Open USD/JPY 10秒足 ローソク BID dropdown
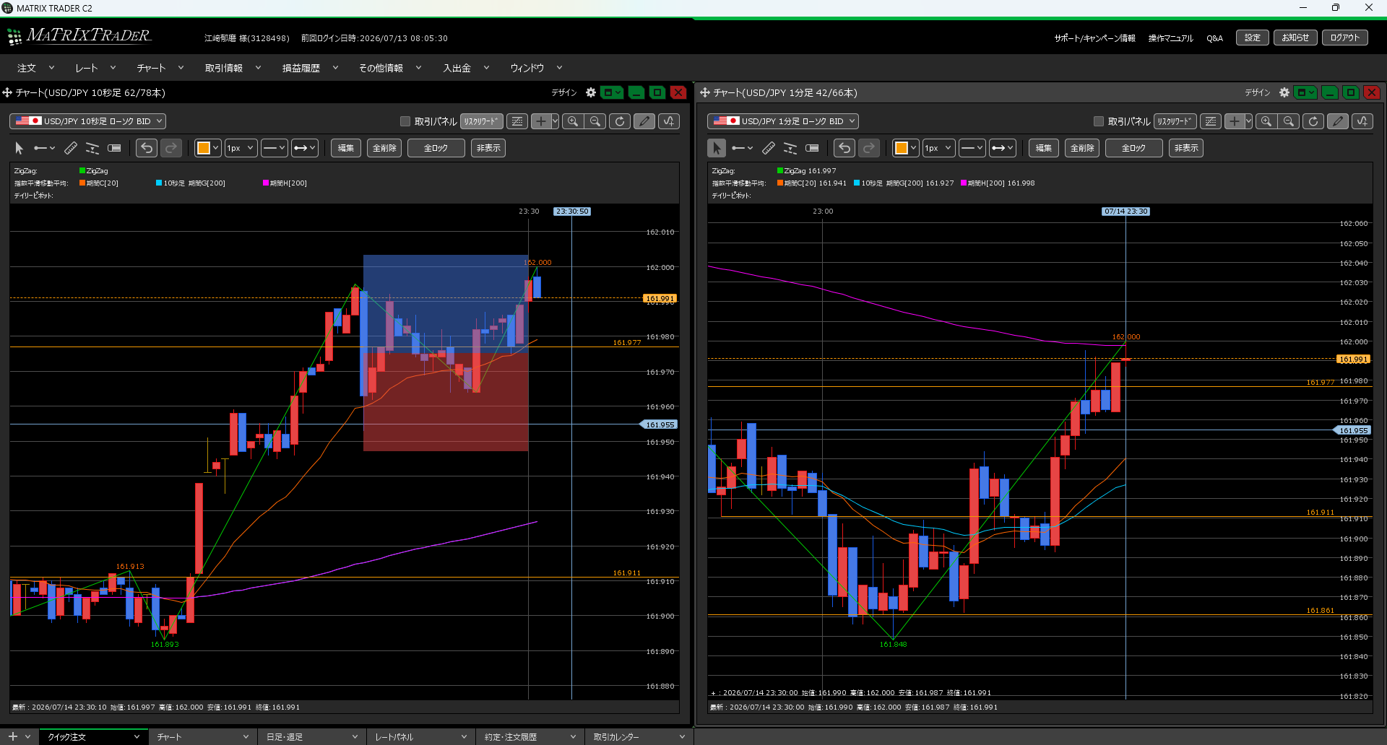 [87, 121]
